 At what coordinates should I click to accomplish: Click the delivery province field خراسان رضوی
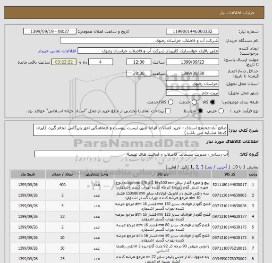(192, 84)
